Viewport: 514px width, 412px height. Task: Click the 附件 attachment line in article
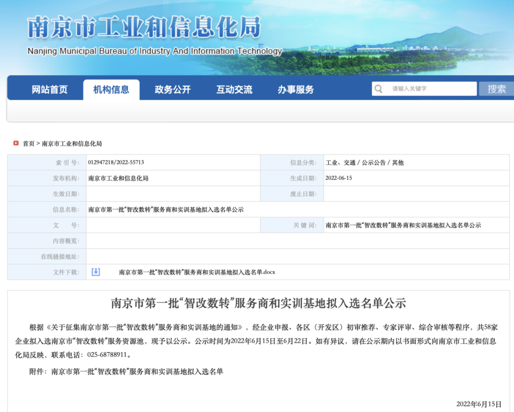(126, 372)
